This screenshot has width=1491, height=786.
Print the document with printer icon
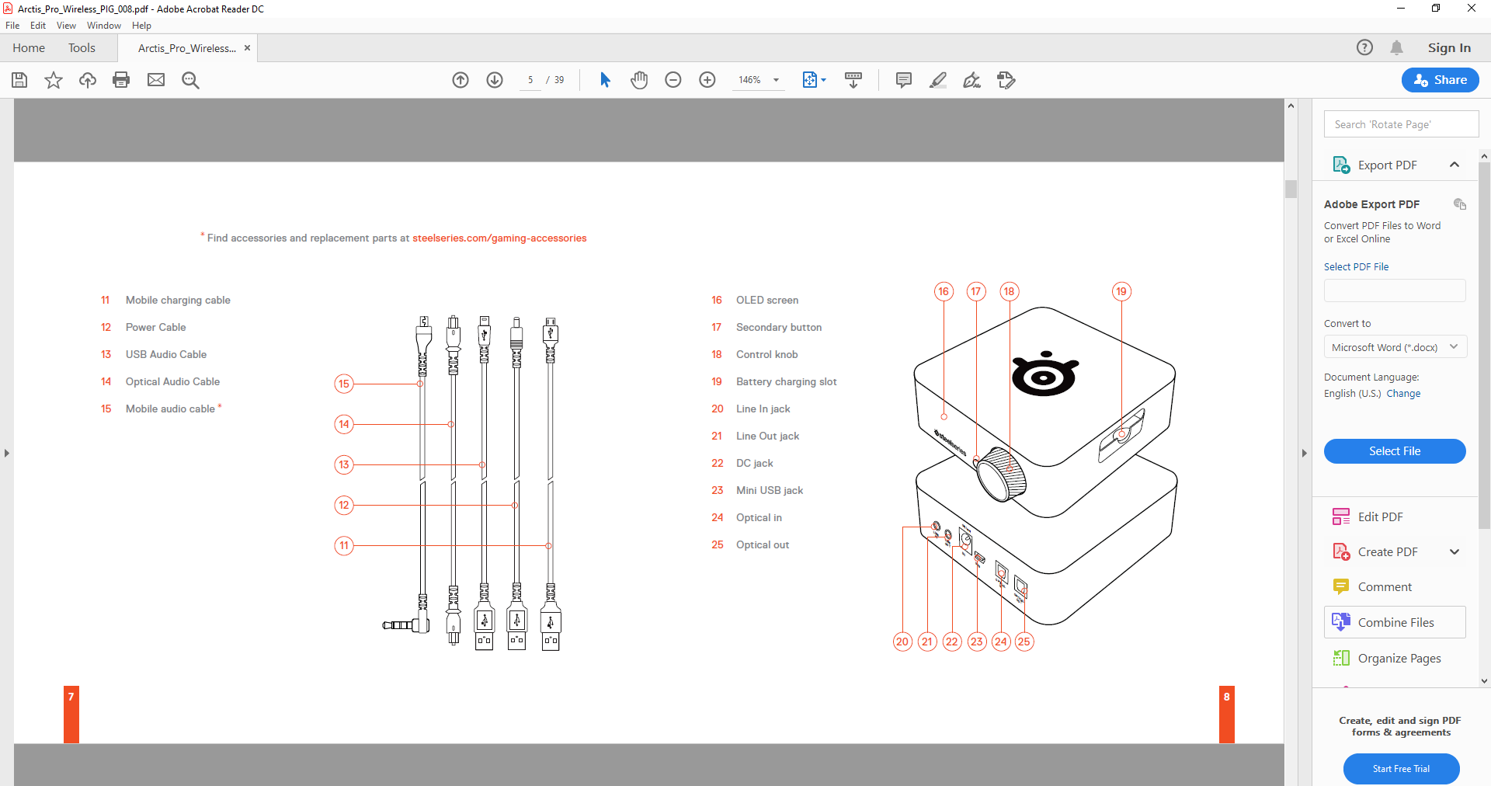[x=121, y=80]
